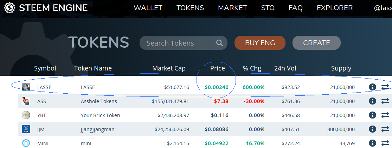Click the YBT symbol cell
This screenshot has height=148, width=392.
point(41,115)
